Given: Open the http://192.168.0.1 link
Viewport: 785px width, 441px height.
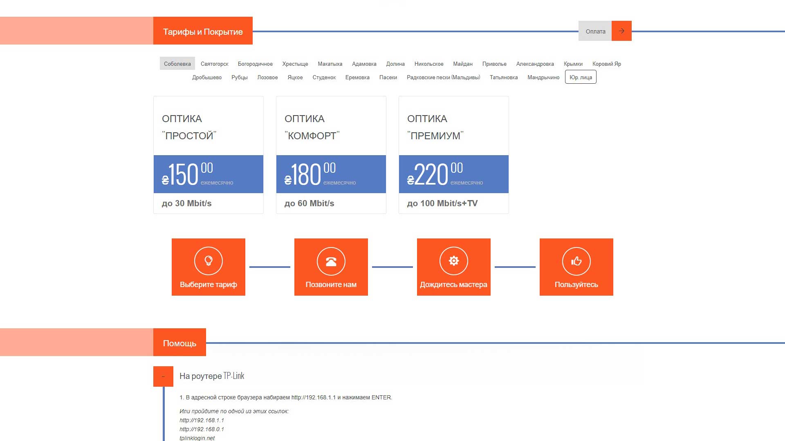Looking at the screenshot, I should coord(202,429).
